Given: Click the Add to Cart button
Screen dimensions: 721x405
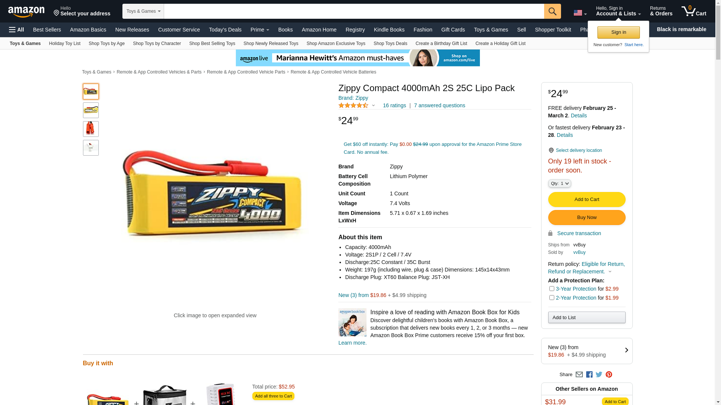Looking at the screenshot, I should point(587,199).
